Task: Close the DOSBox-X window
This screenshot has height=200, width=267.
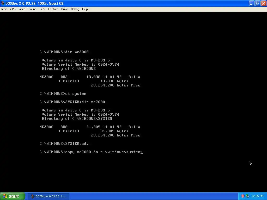Action: [264, 3]
